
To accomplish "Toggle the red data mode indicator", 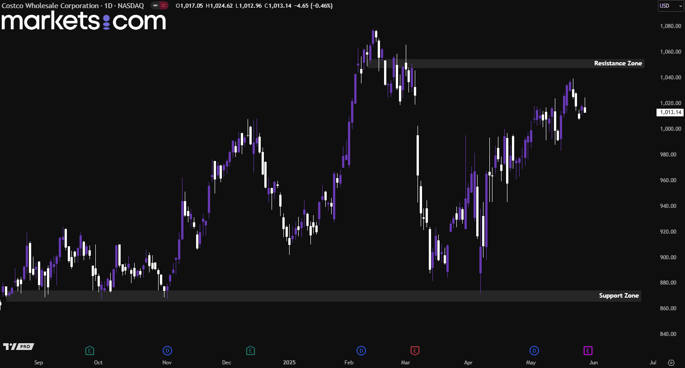I will pos(164,6).
